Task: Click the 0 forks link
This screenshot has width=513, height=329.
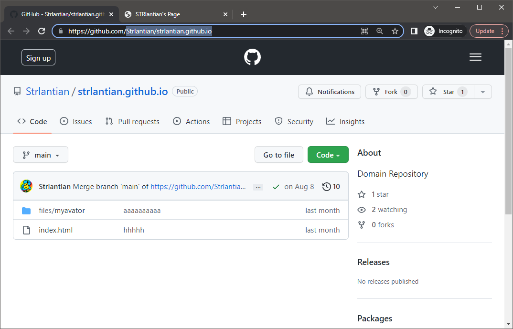Action: pos(383,225)
